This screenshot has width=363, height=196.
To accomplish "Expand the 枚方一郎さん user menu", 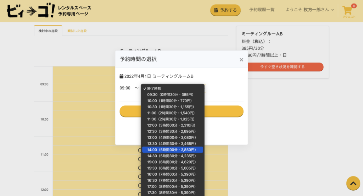I will [309, 10].
